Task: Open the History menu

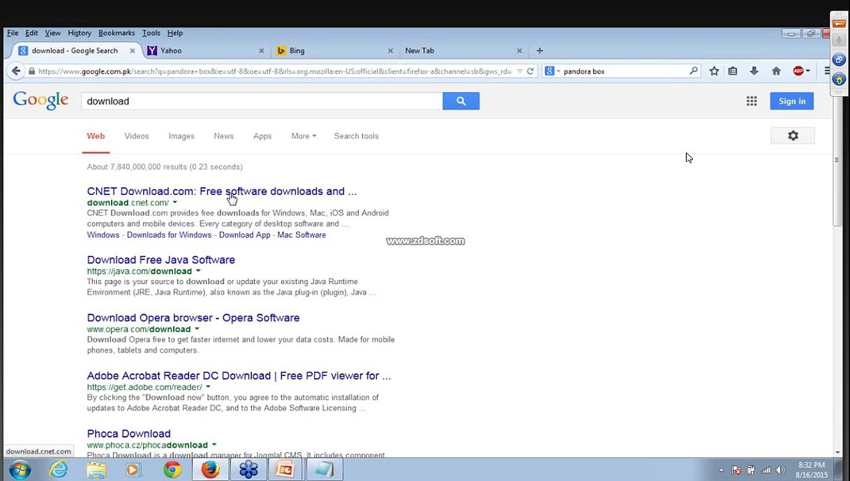Action: [x=80, y=33]
